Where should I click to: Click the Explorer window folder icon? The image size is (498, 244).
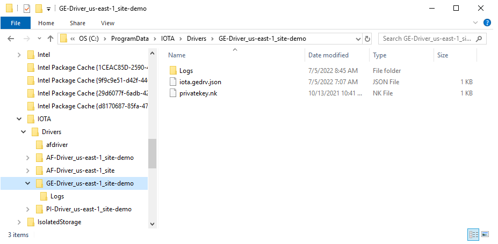pyautogui.click(x=9, y=8)
